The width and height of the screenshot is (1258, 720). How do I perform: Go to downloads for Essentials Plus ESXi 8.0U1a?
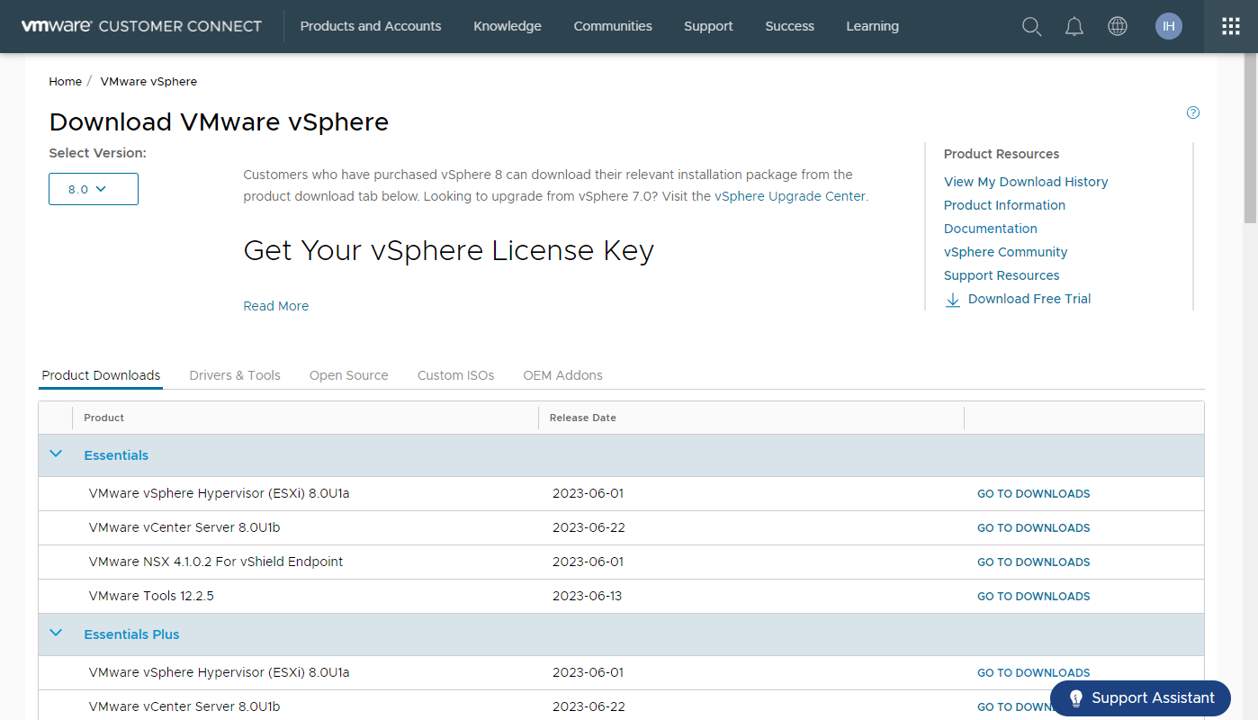[x=1034, y=672]
